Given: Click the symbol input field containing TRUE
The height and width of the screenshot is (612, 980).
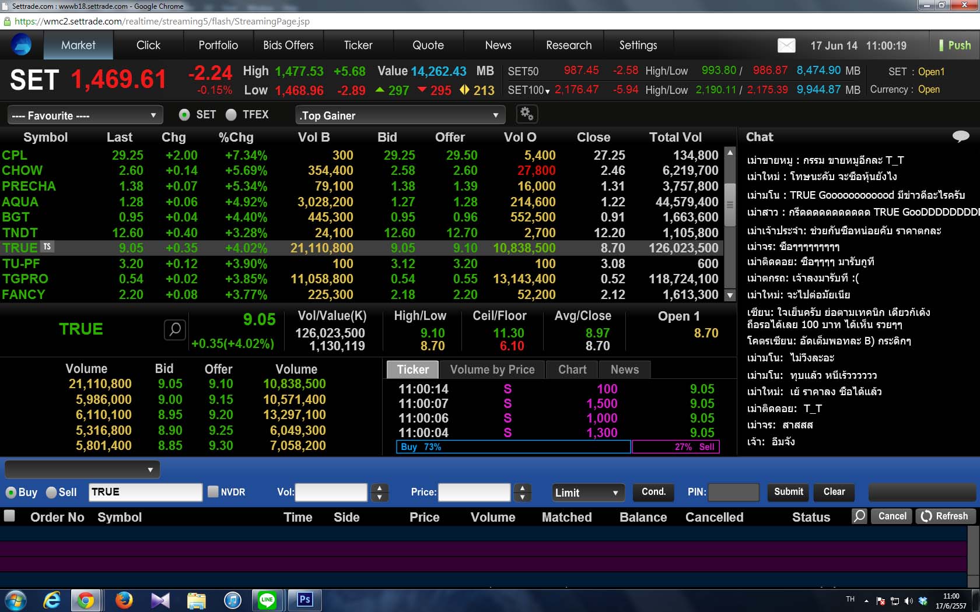Looking at the screenshot, I should 145,492.
